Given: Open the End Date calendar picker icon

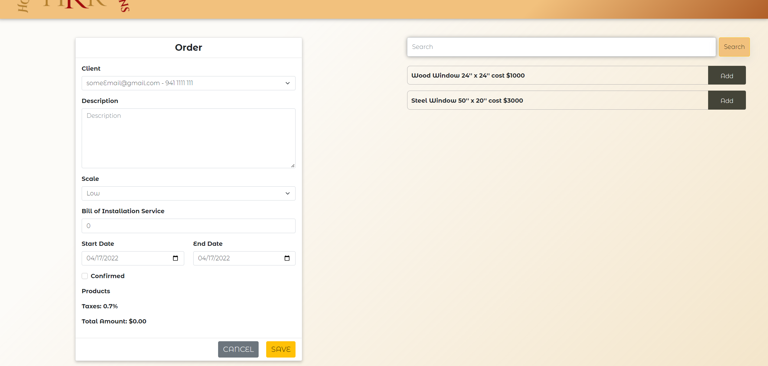Looking at the screenshot, I should click(287, 258).
